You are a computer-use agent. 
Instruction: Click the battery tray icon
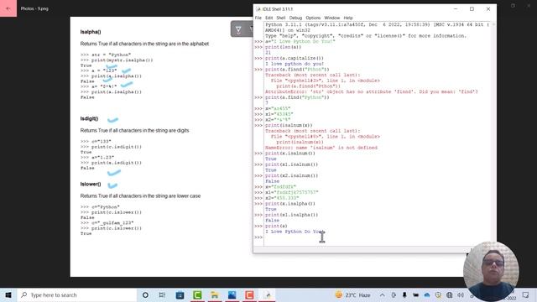pyautogui.click(x=416, y=294)
